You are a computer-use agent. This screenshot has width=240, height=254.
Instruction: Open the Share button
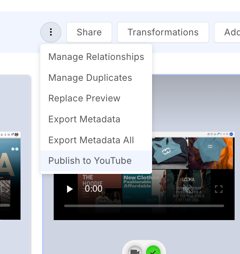[89, 32]
